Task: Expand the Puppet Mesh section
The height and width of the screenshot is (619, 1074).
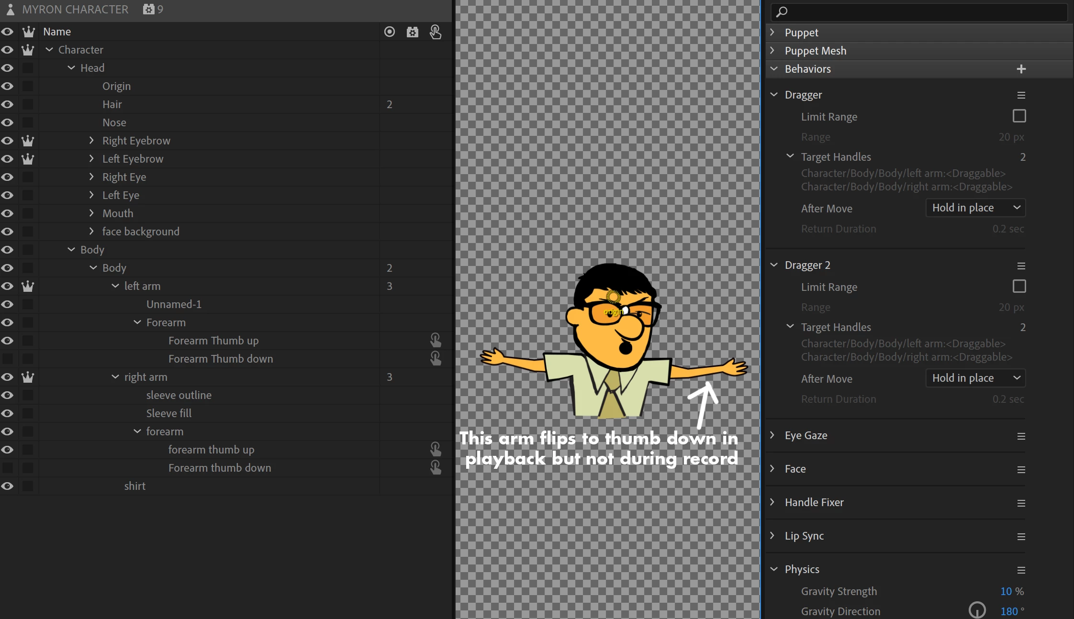Action: point(772,51)
